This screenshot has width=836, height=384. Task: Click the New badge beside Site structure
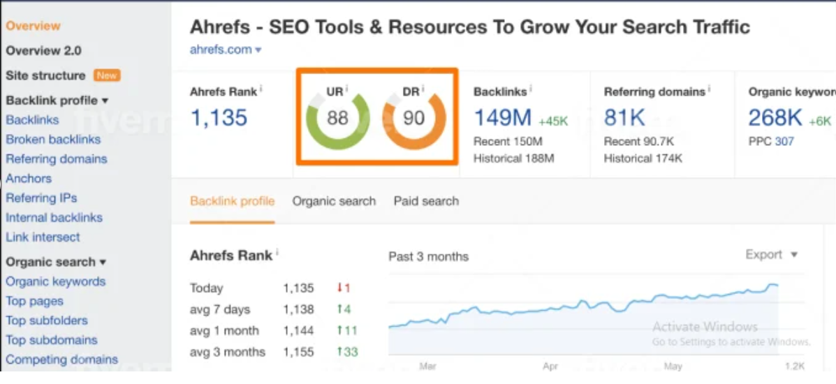point(107,75)
